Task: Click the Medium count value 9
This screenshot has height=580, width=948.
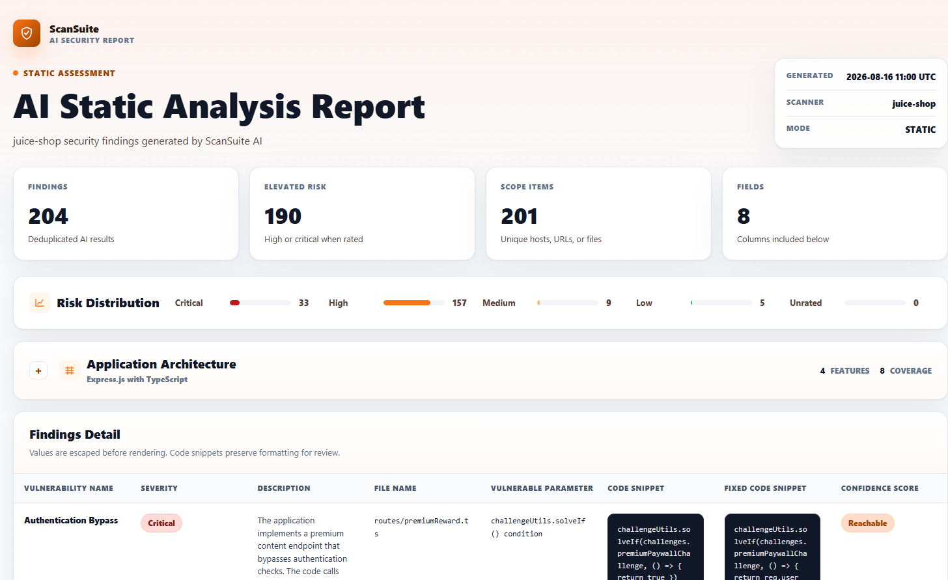Action: (x=609, y=303)
